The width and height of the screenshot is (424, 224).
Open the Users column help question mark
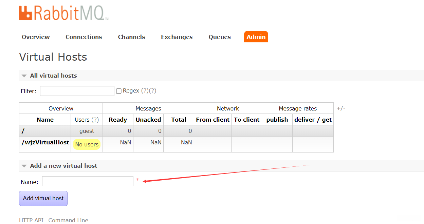point(95,120)
